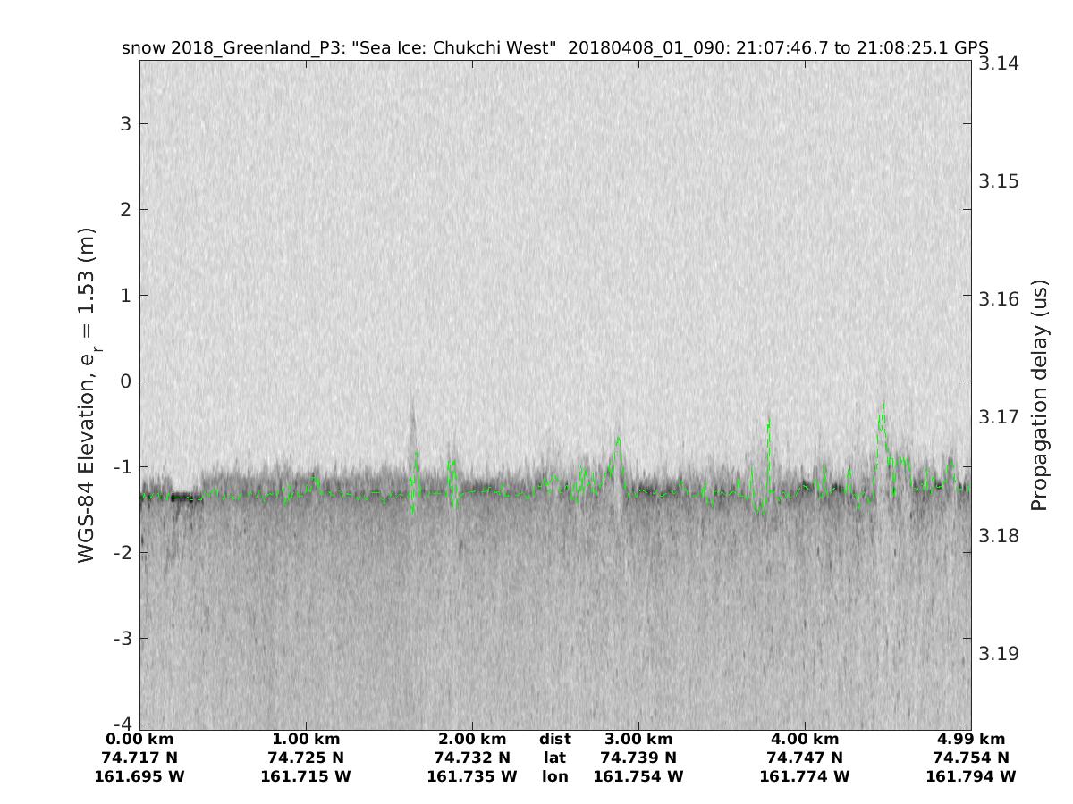This screenshot has width=1073, height=804.
Task: Click the tallest green trace peak near 4.5 km
Action: click(883, 404)
